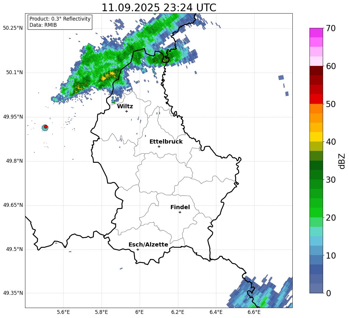Viewport: 349px width, 318px height.
Task: Click the Wiltz location cross marker
Action: [127, 111]
